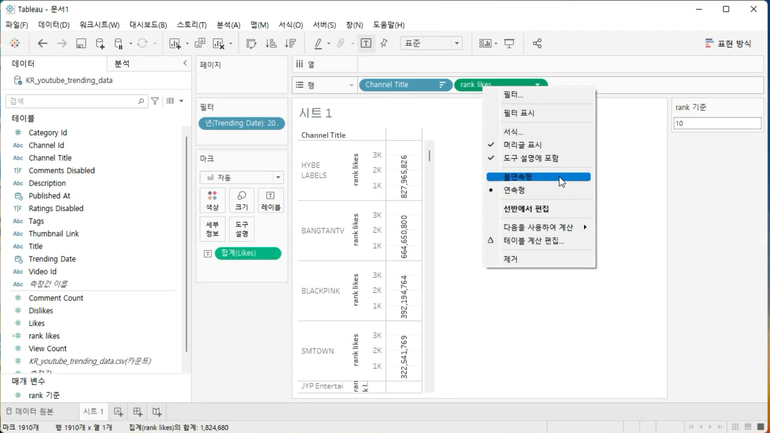Switch to the 데이터 원본 tab
770x433 pixels.
click(x=30, y=411)
